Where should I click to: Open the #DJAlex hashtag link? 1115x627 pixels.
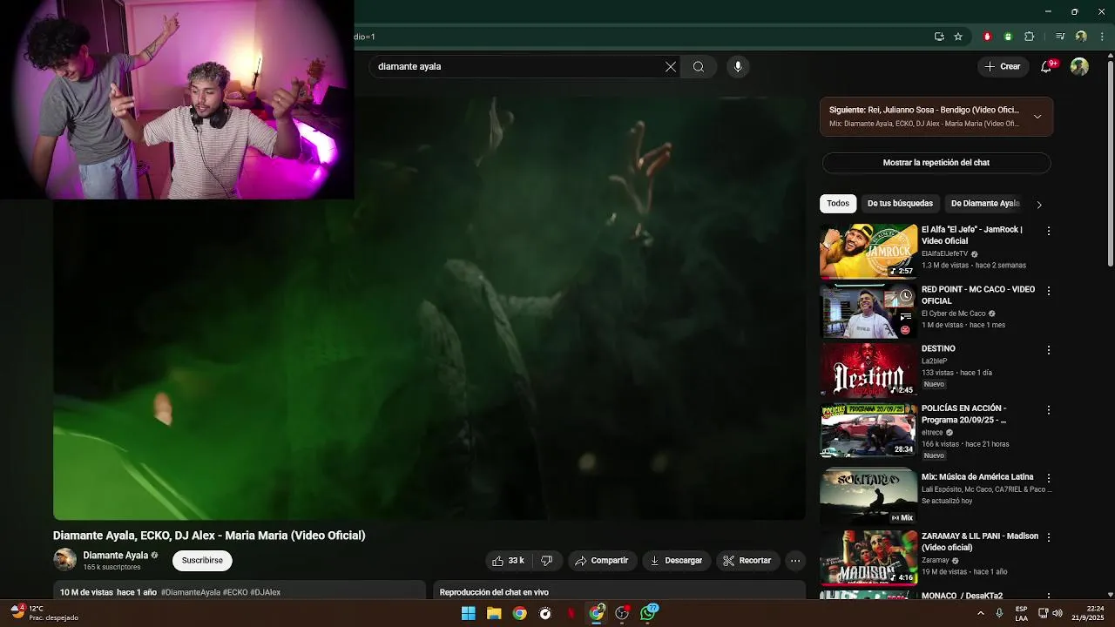pos(266,592)
